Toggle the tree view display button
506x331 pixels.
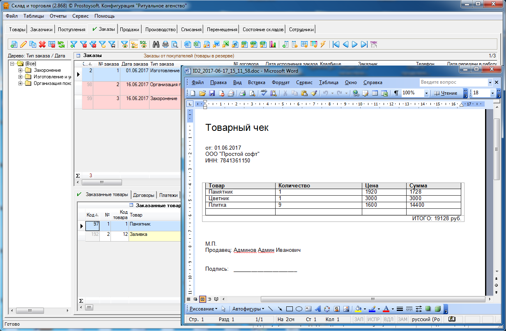point(134,44)
